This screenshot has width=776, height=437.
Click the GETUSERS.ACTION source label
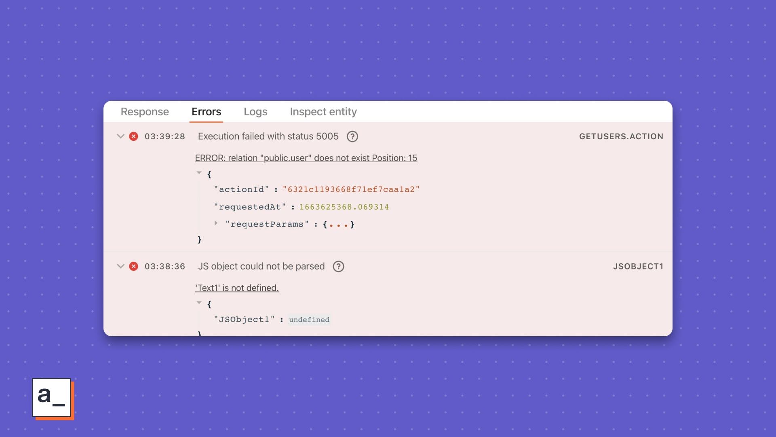[x=621, y=136]
